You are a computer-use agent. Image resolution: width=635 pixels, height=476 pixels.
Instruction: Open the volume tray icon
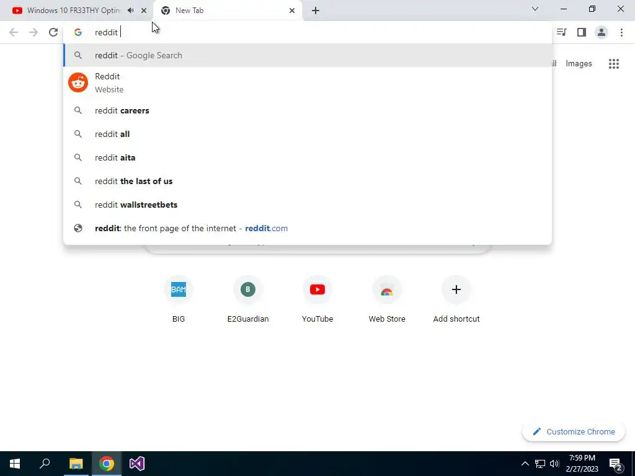pos(554,464)
